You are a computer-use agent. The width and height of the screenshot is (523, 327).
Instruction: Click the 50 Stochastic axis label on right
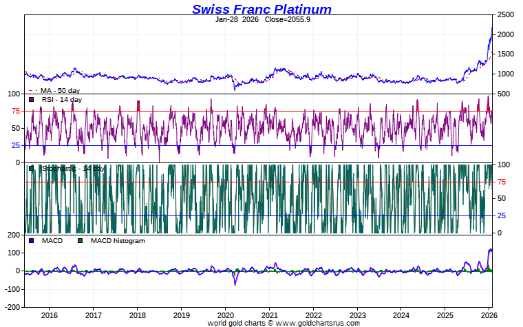point(502,198)
